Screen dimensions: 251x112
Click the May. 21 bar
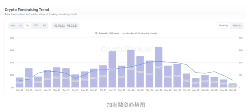coord(57,77)
